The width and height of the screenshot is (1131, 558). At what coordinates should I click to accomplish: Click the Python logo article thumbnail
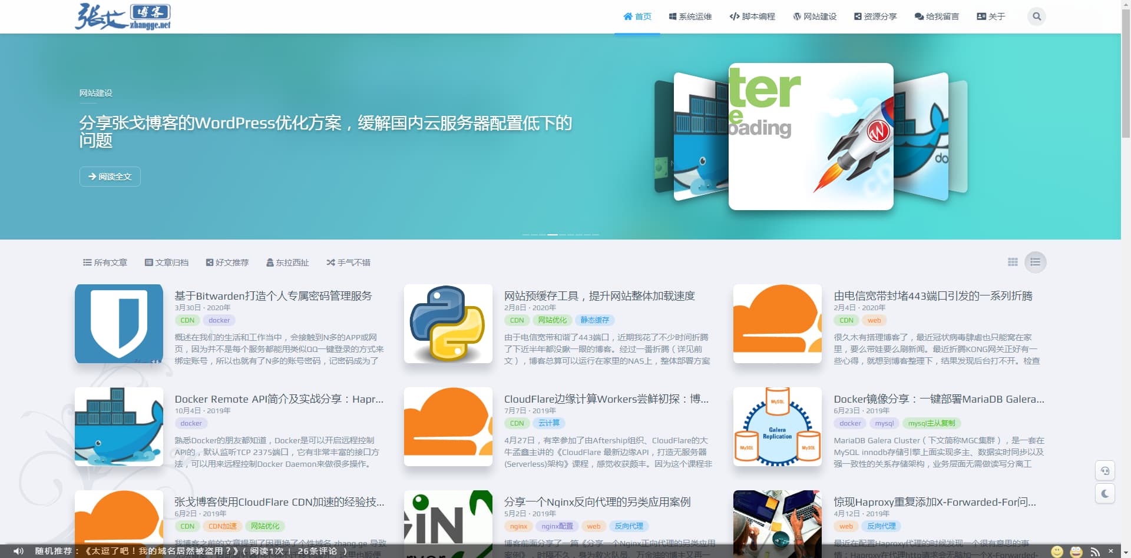(x=448, y=324)
